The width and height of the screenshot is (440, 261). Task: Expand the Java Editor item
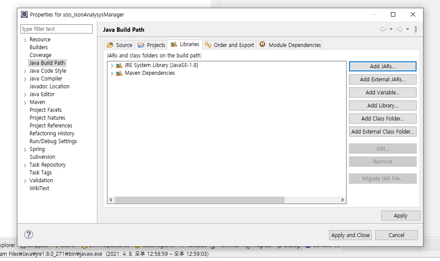pyautogui.click(x=25, y=95)
